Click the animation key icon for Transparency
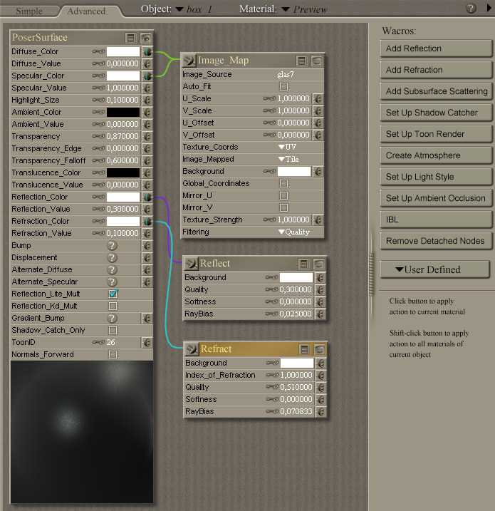 pyautogui.click(x=99, y=136)
